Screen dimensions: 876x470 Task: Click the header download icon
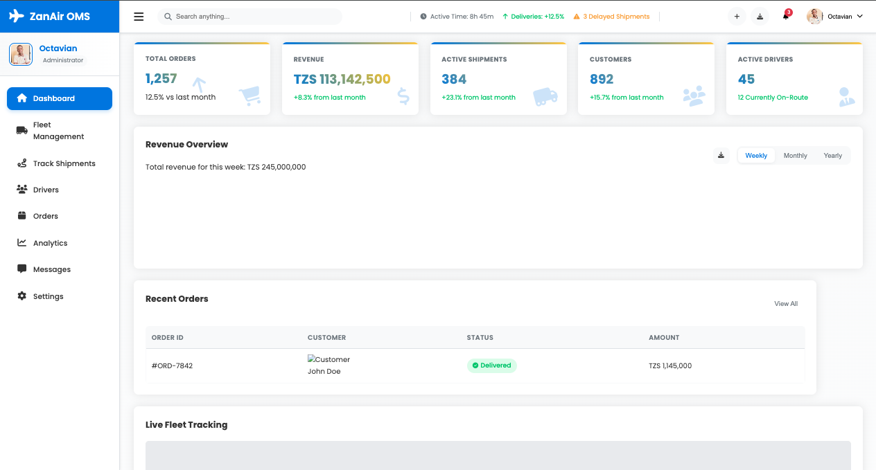tap(760, 17)
